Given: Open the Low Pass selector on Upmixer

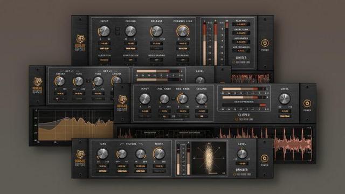Looking at the screenshot, I should (141, 171).
